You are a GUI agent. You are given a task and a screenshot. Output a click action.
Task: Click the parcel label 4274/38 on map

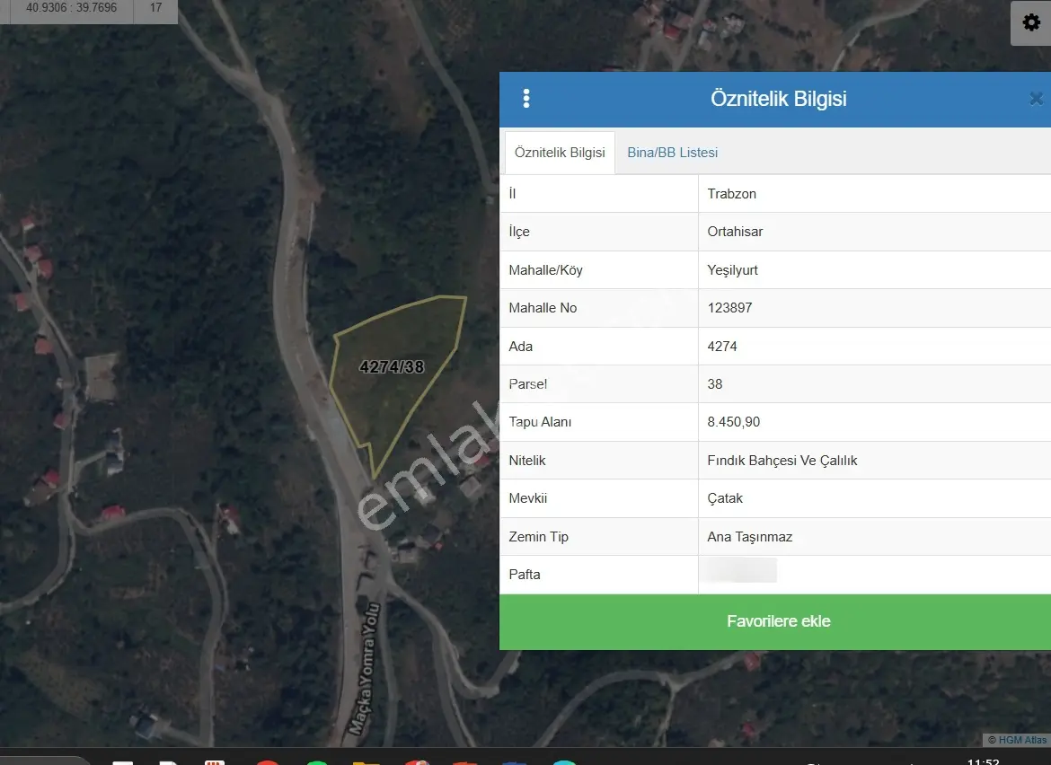pos(392,366)
